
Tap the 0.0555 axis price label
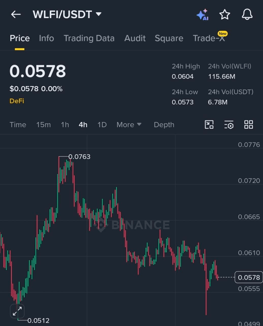click(249, 289)
